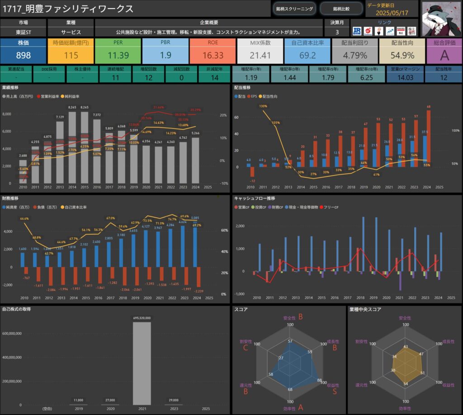Open the 銘柄スクリーニング page button
The height and width of the screenshot is (415, 463).
[294, 9]
